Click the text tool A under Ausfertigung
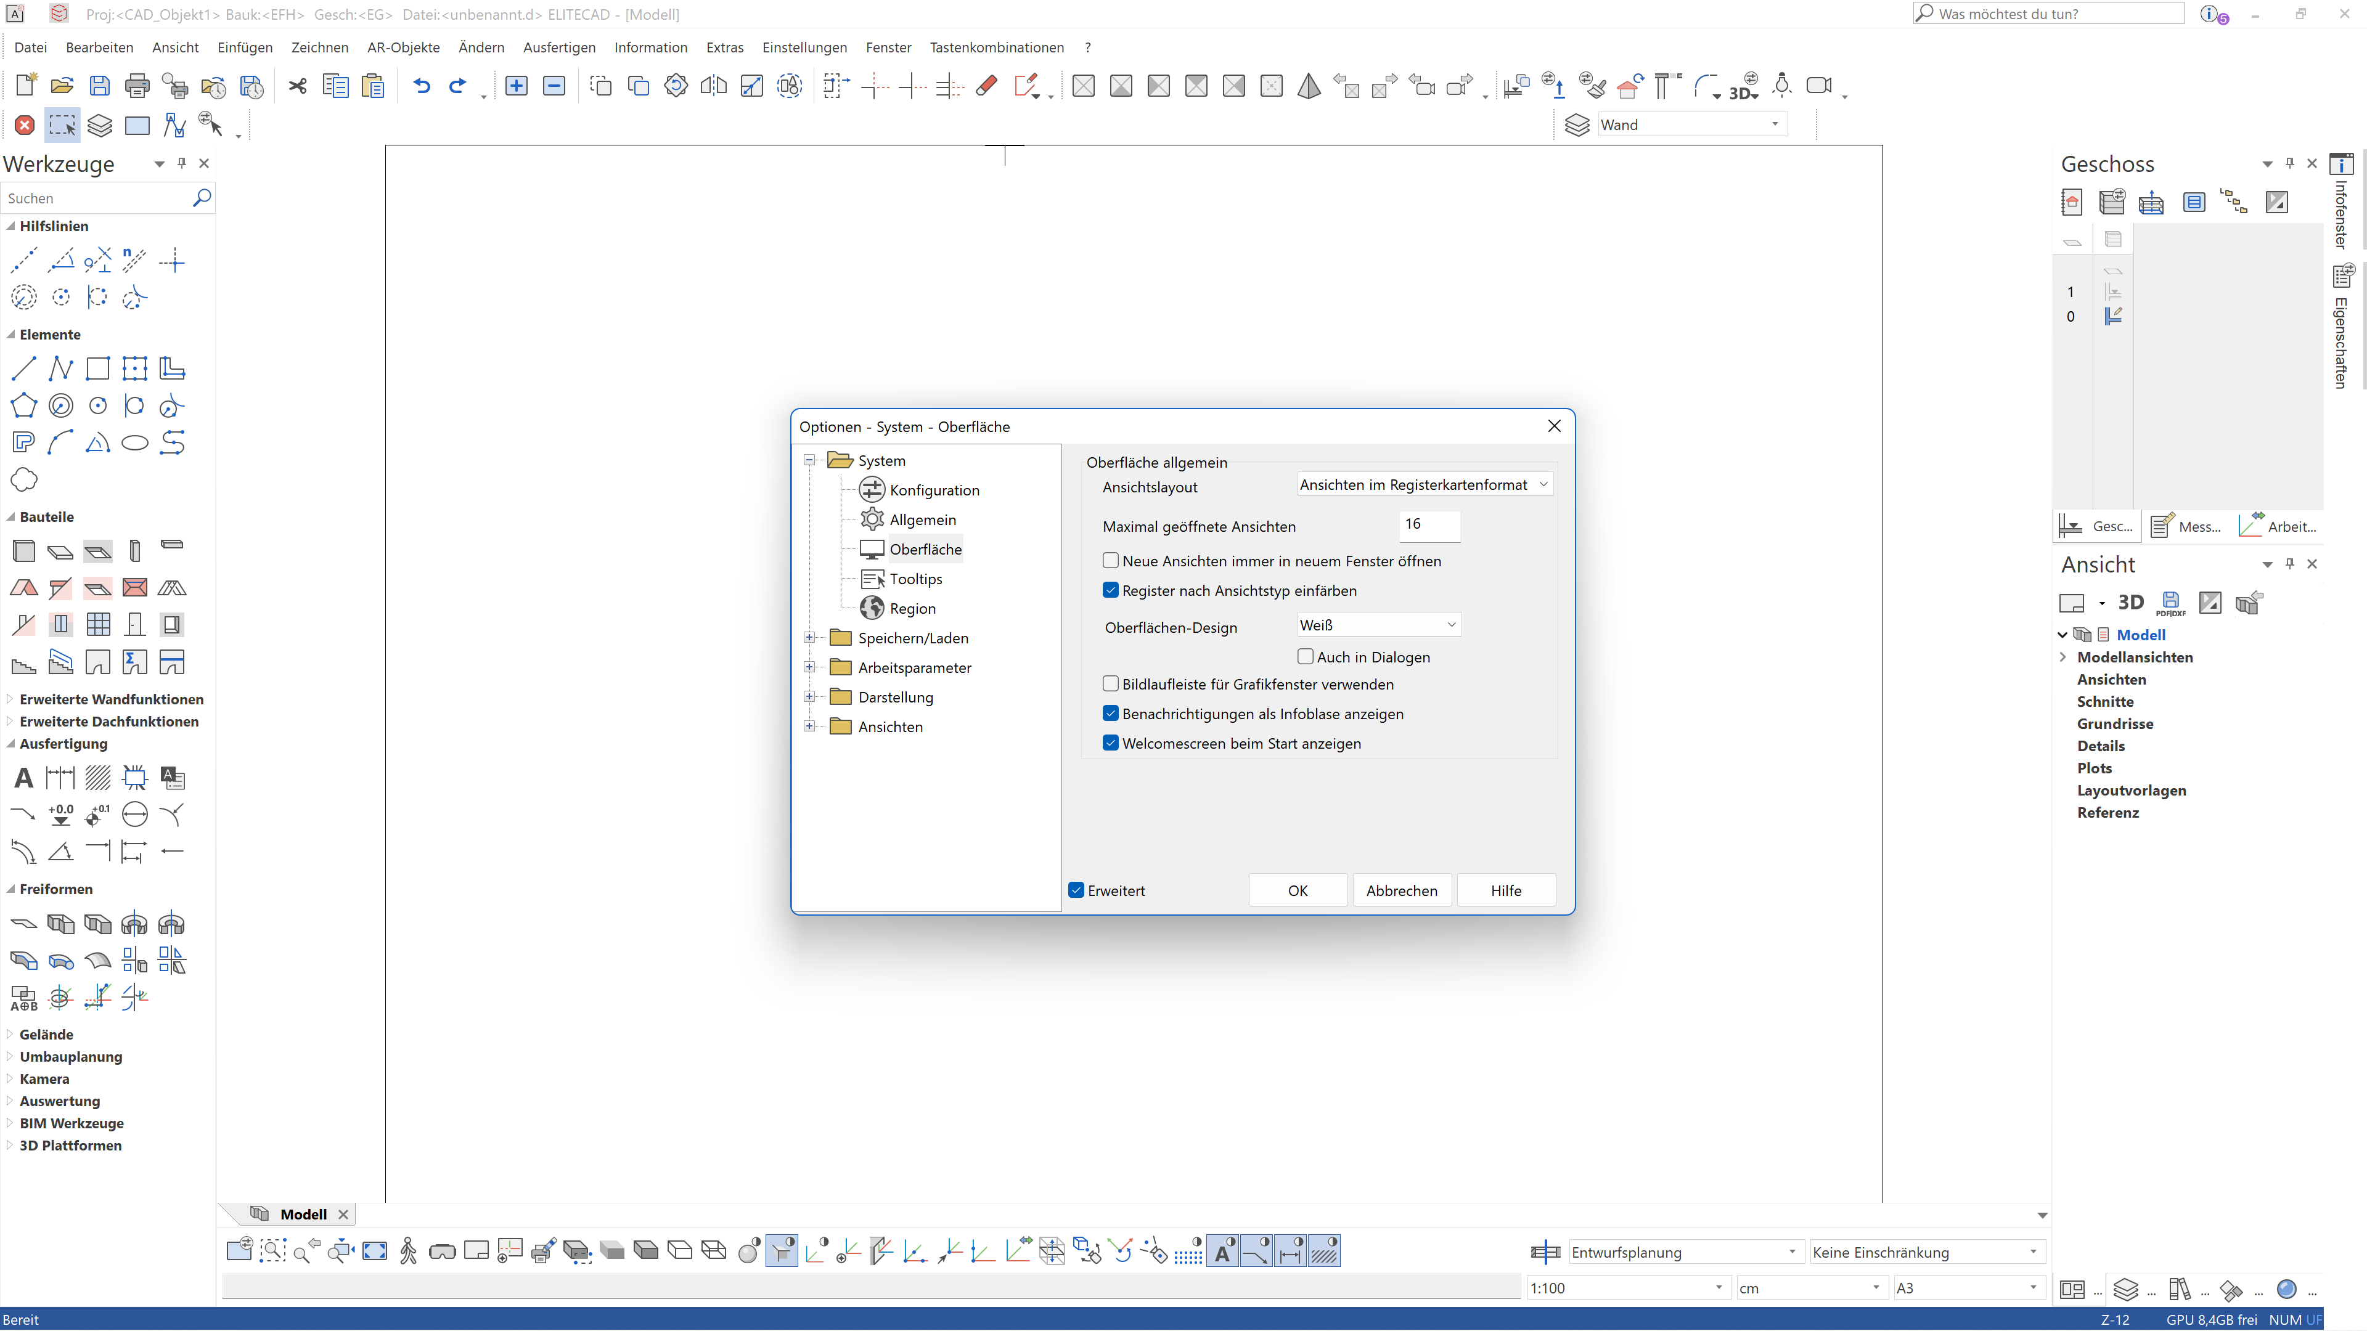The width and height of the screenshot is (2367, 1331). point(24,778)
